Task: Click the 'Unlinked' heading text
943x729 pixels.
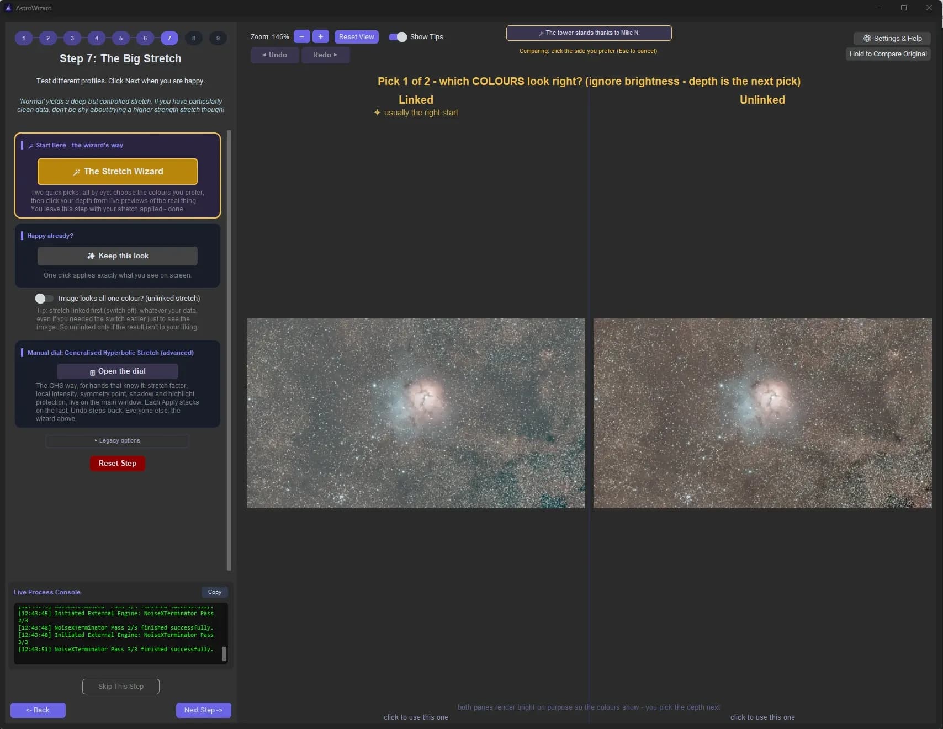Action: [762, 100]
